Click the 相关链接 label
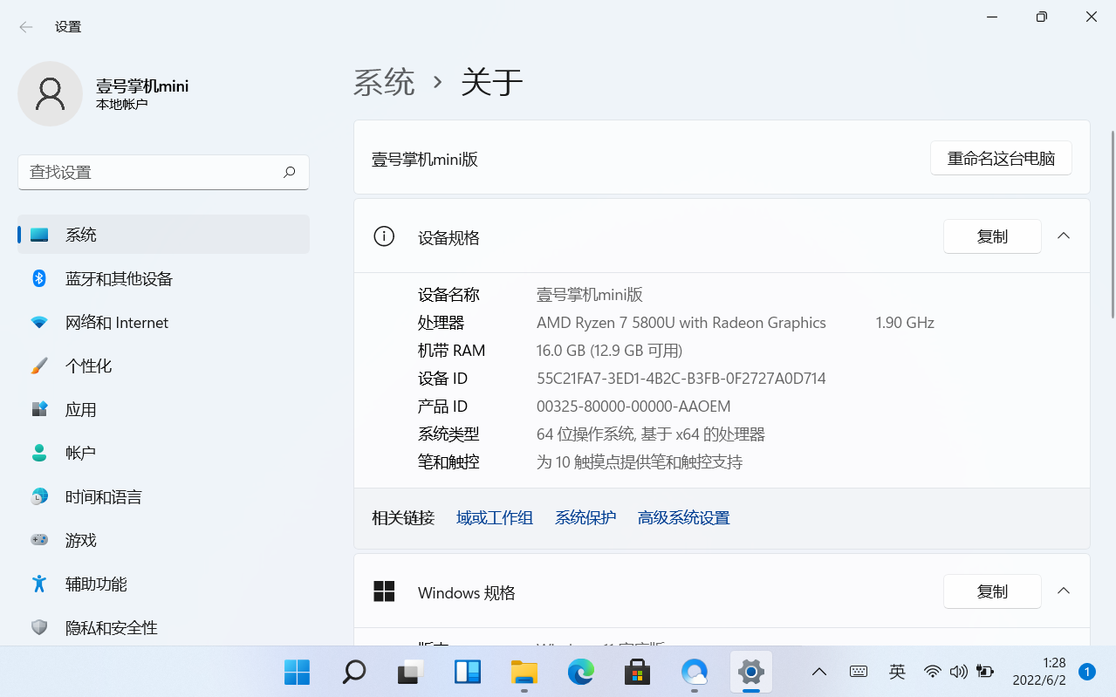 click(403, 518)
